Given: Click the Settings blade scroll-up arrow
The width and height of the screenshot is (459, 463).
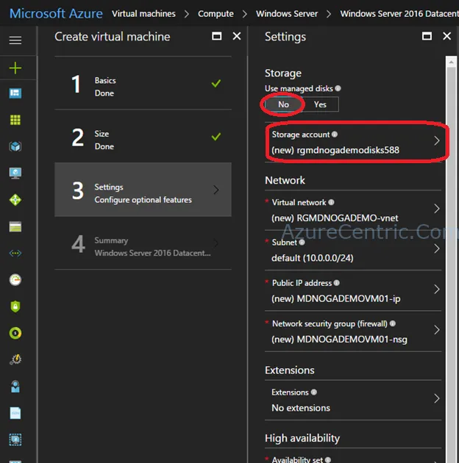Looking at the screenshot, I should pyautogui.click(x=451, y=62).
